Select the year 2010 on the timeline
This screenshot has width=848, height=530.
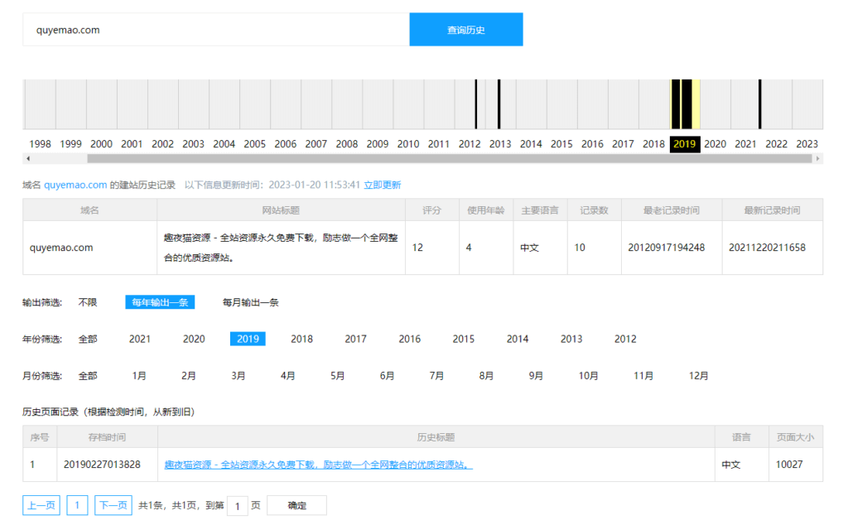click(x=407, y=143)
